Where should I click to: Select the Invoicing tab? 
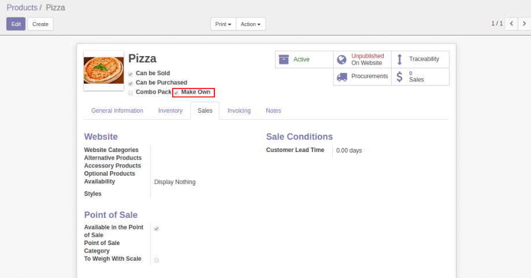click(x=239, y=110)
